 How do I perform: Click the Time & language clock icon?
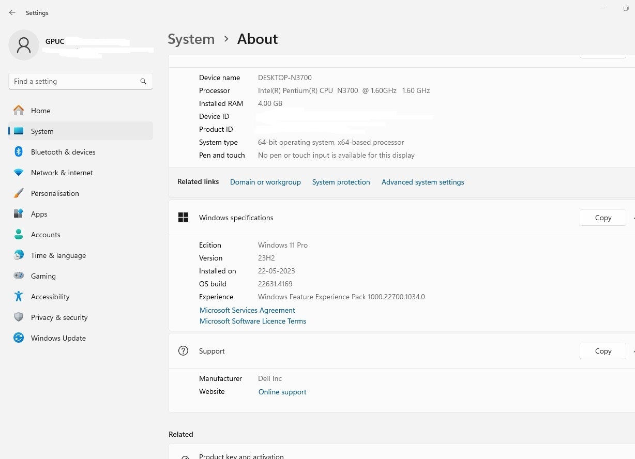[19, 255]
